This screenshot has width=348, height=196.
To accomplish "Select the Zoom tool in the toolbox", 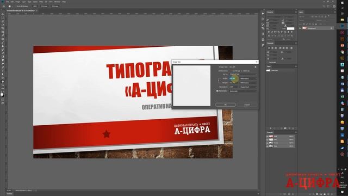I will (2, 85).
